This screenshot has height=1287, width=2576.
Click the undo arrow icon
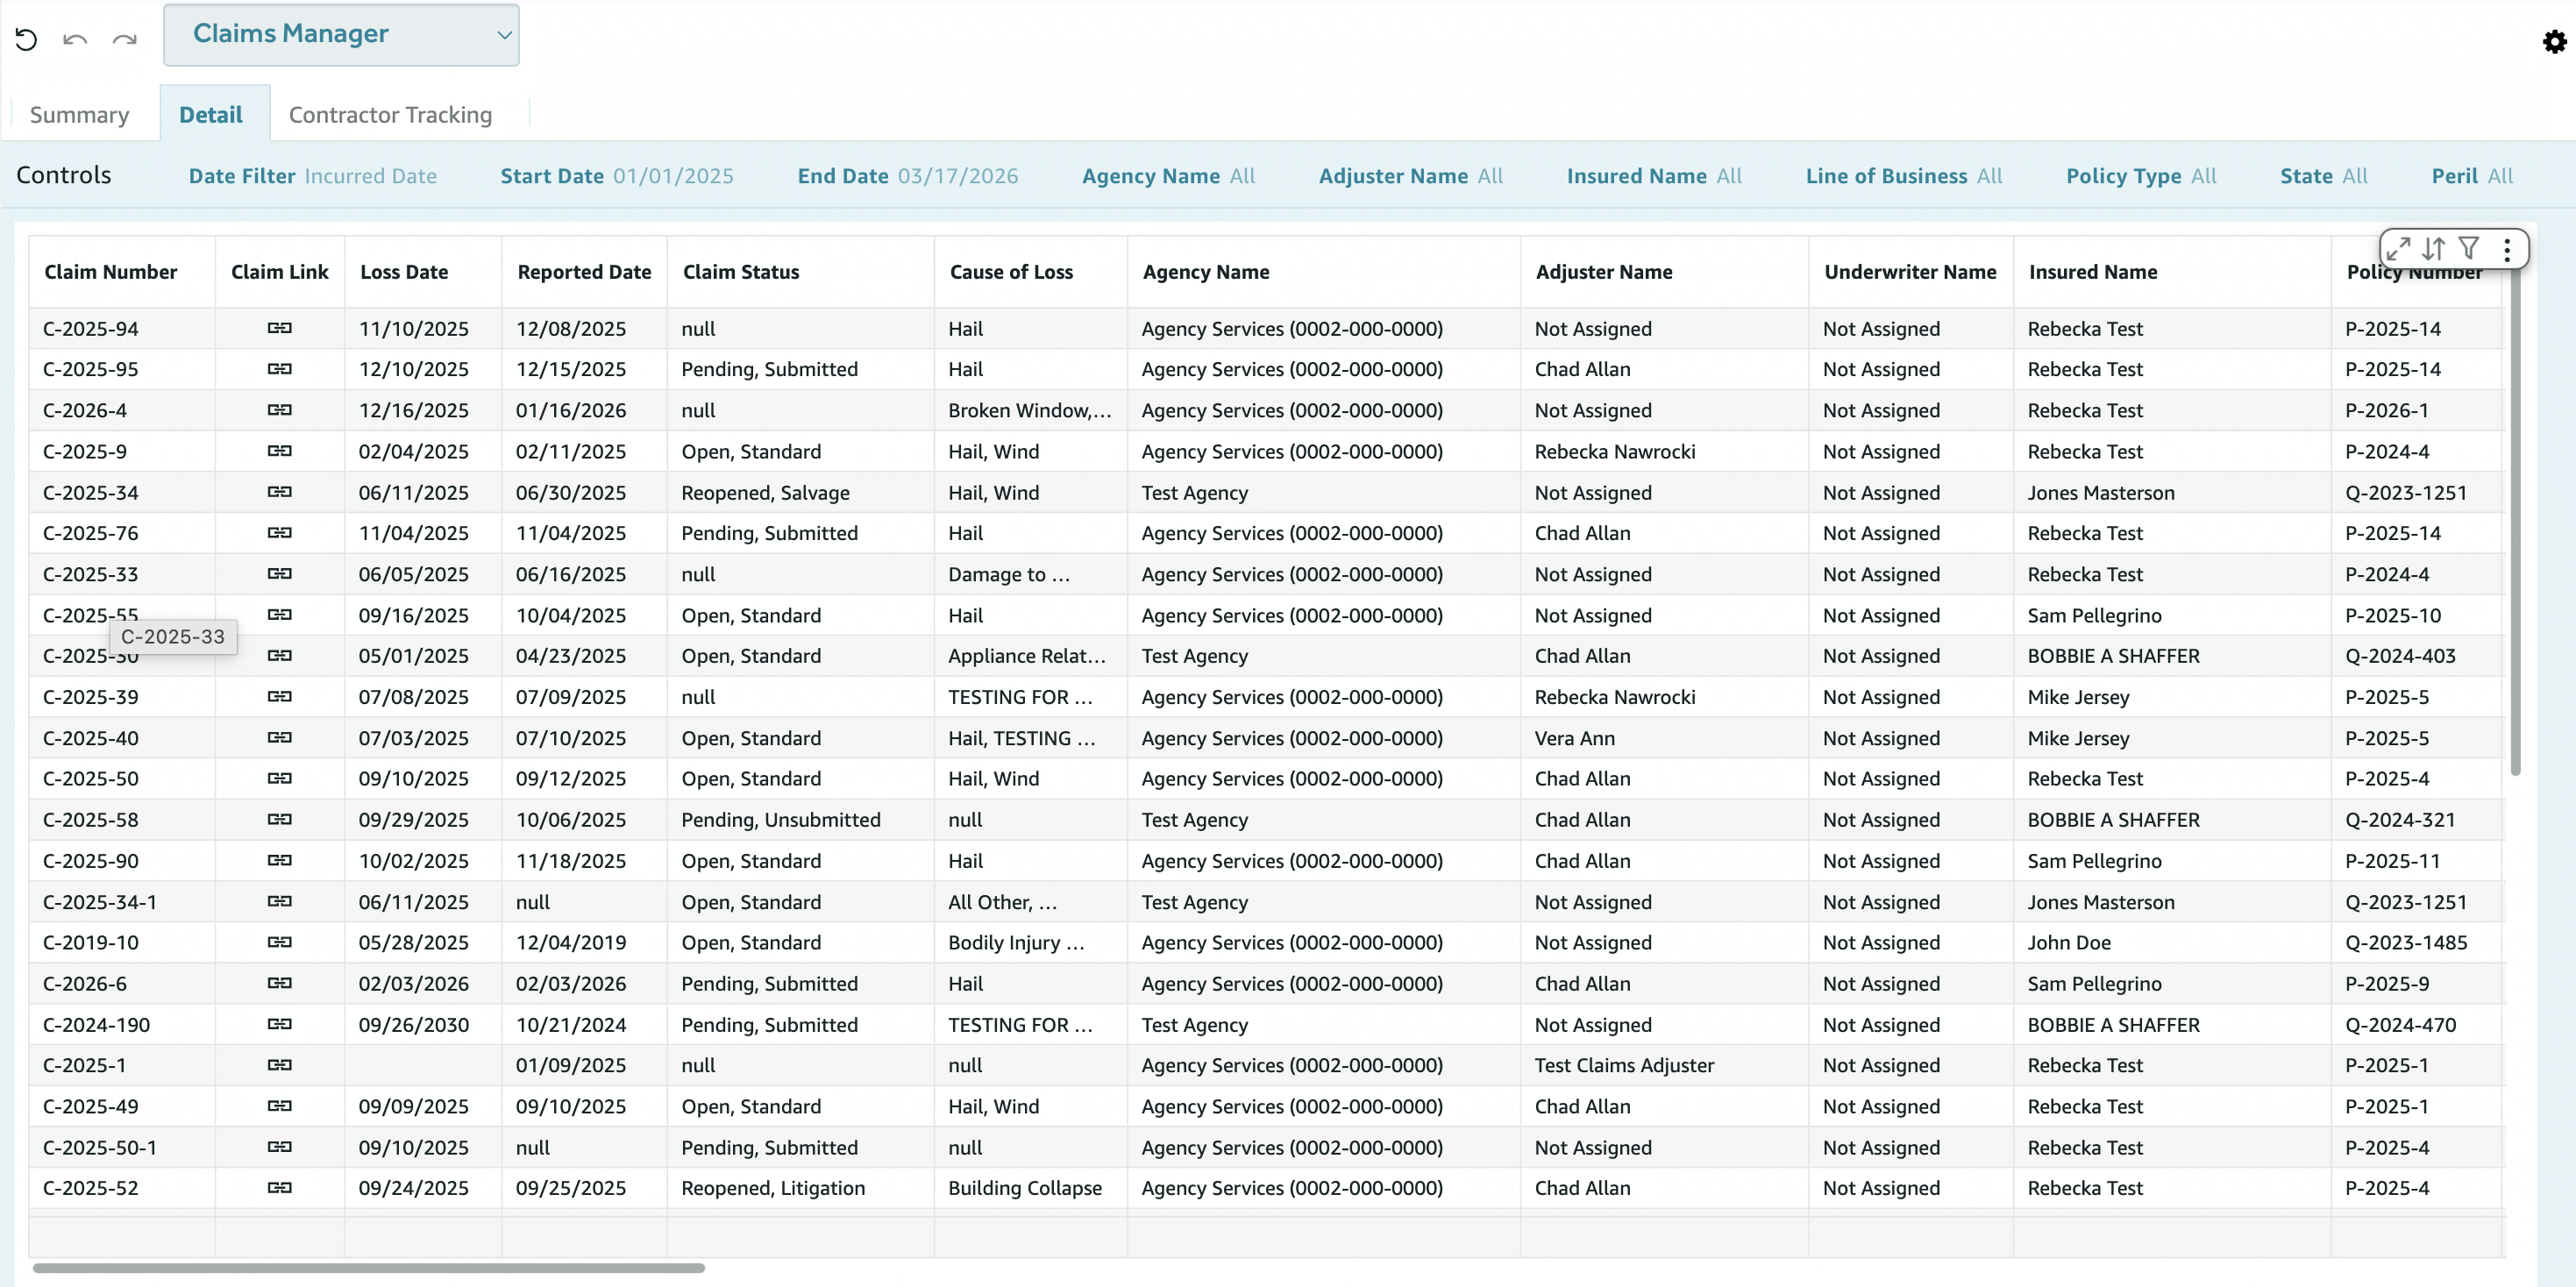pyautogui.click(x=75, y=40)
